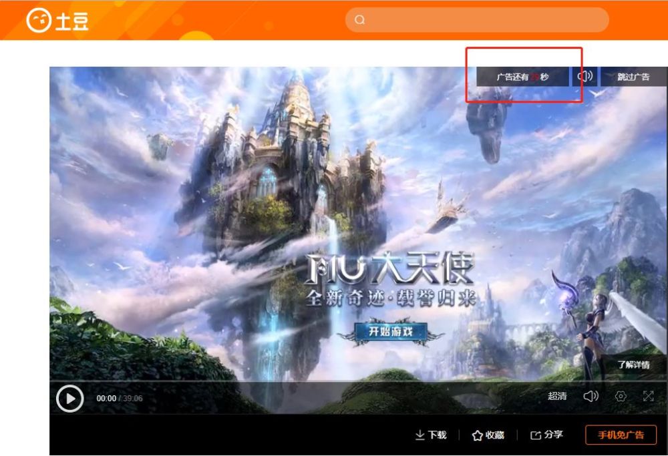Download the video via 下载
Image resolution: width=668 pixels, height=456 pixels.
click(431, 435)
